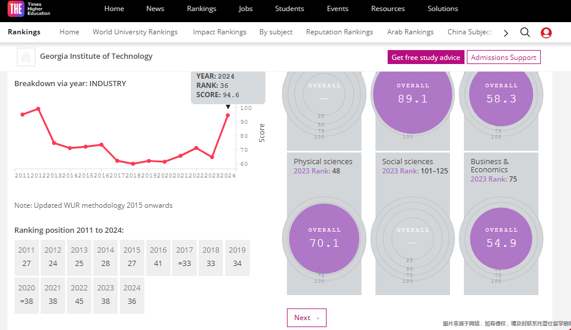
Task: Click the Social sciences subject title
Action: pos(407,161)
